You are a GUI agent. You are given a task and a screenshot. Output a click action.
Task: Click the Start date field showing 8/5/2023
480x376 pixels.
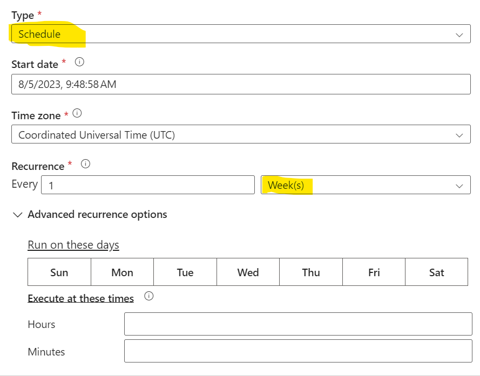click(241, 84)
